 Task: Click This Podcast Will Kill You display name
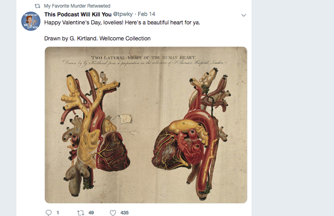click(78, 14)
